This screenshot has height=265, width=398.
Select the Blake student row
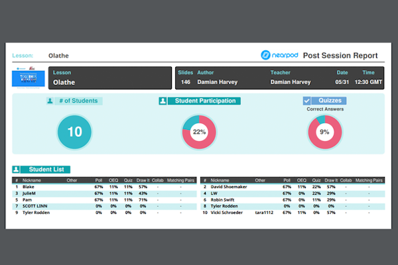[28, 187]
